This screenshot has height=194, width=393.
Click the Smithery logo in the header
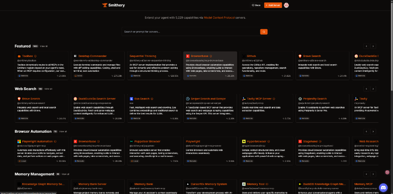(x=113, y=5)
